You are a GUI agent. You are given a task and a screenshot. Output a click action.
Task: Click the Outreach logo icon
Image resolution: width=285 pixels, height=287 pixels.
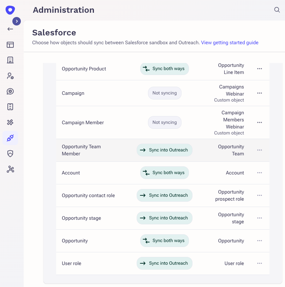tap(10, 10)
